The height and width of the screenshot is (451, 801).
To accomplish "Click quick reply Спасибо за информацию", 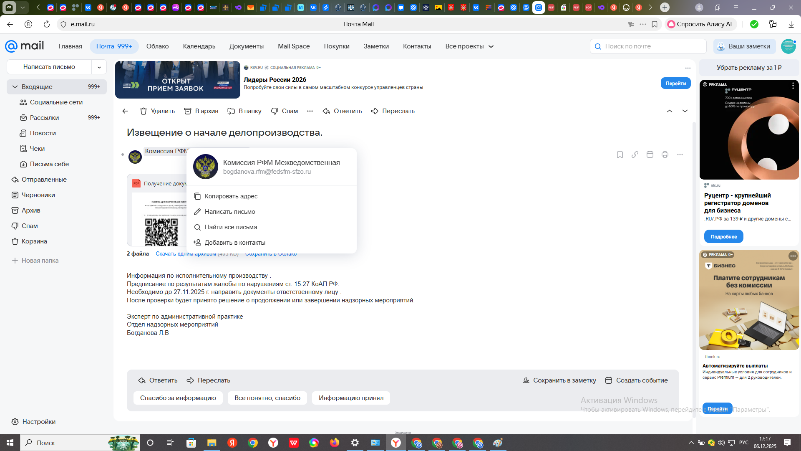I will pyautogui.click(x=178, y=398).
